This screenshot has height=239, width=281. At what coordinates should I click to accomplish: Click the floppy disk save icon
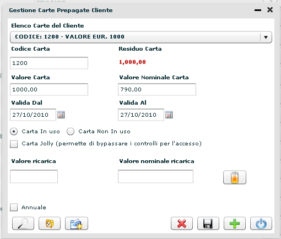[208, 224]
